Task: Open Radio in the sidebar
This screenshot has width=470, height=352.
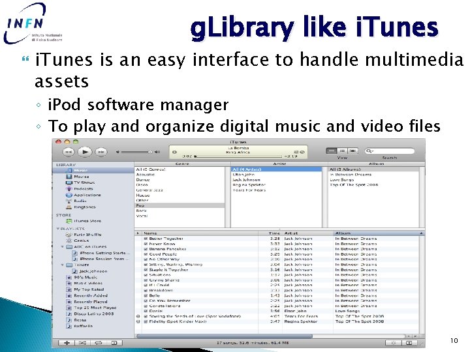Action: [x=93, y=201]
